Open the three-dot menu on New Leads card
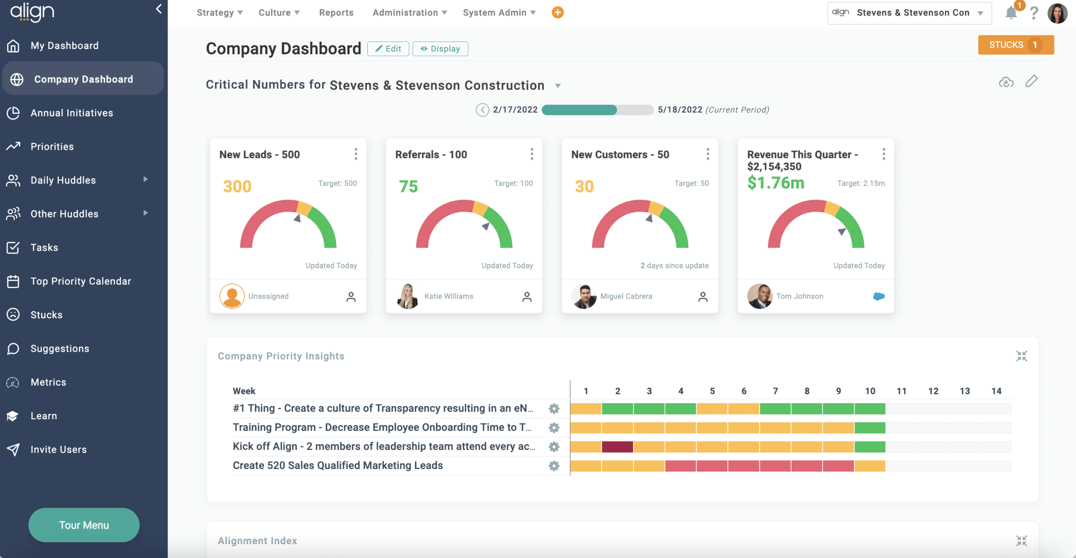Viewport: 1076px width, 558px height. coord(356,154)
